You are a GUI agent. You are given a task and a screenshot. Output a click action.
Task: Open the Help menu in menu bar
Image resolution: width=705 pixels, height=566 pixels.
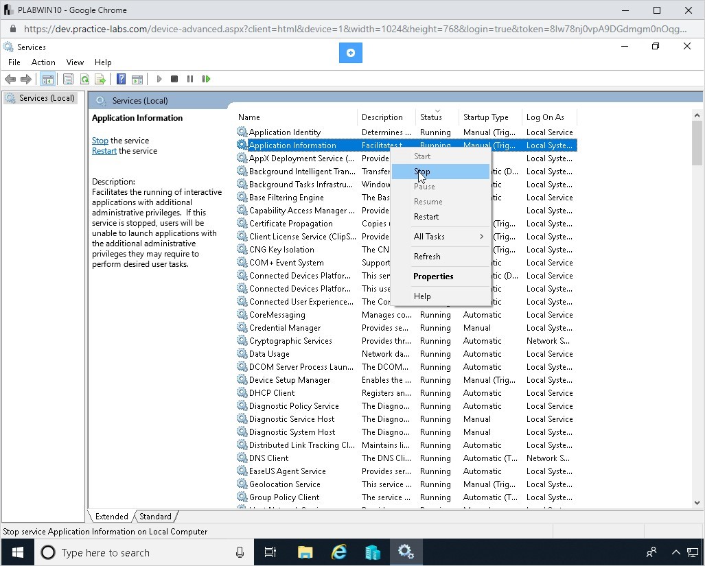click(x=103, y=62)
